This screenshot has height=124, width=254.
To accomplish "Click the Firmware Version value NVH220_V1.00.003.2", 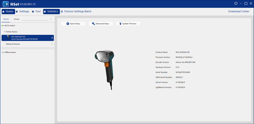I will pos(184,57).
